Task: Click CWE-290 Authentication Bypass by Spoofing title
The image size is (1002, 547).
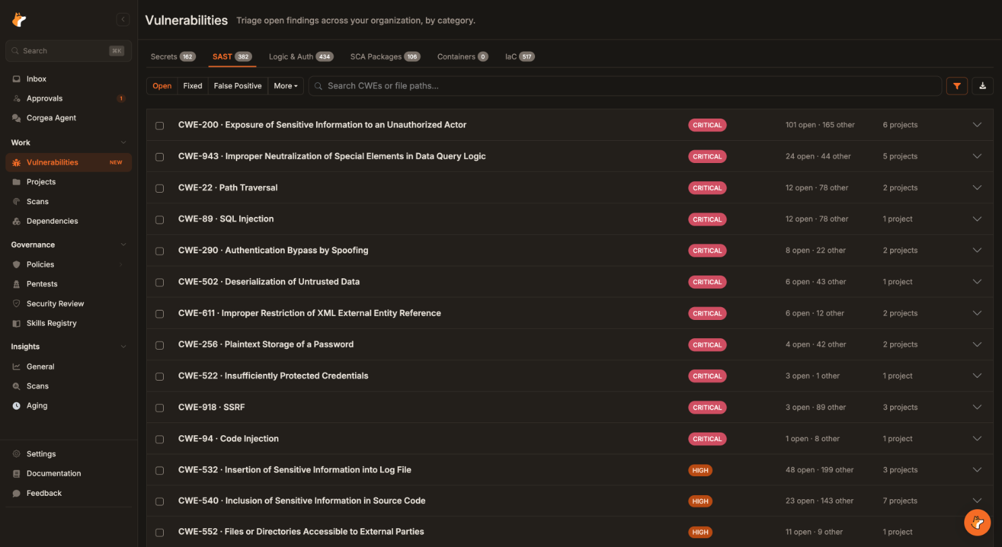Action: 273,250
